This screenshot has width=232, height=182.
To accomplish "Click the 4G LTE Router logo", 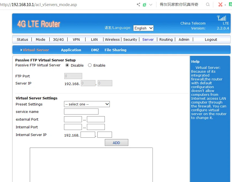I will tap(39, 24).
